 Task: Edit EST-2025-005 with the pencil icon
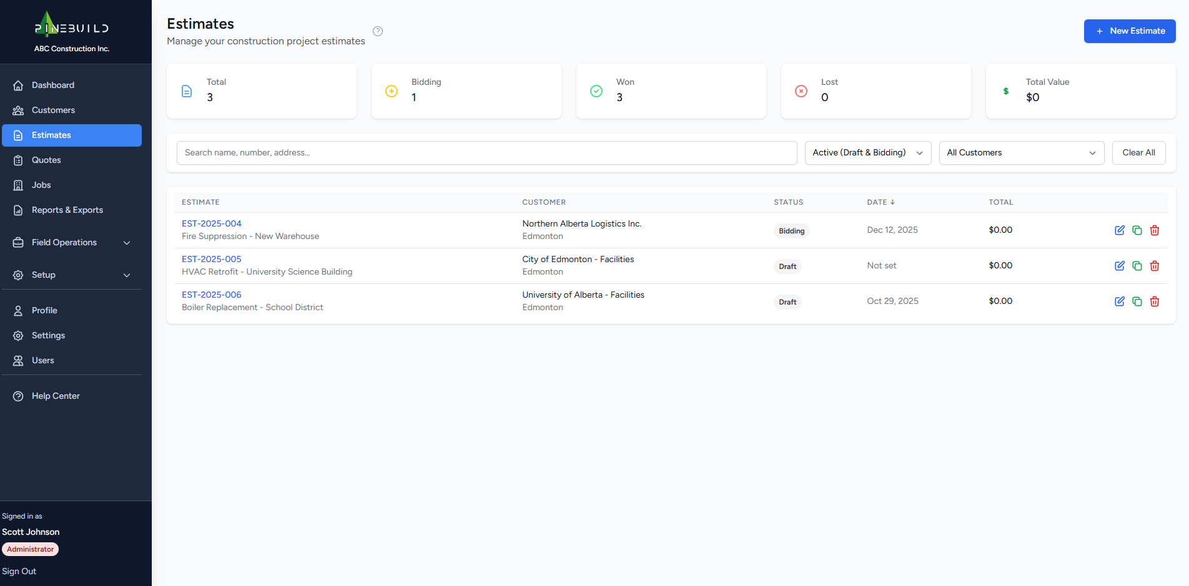click(1119, 266)
